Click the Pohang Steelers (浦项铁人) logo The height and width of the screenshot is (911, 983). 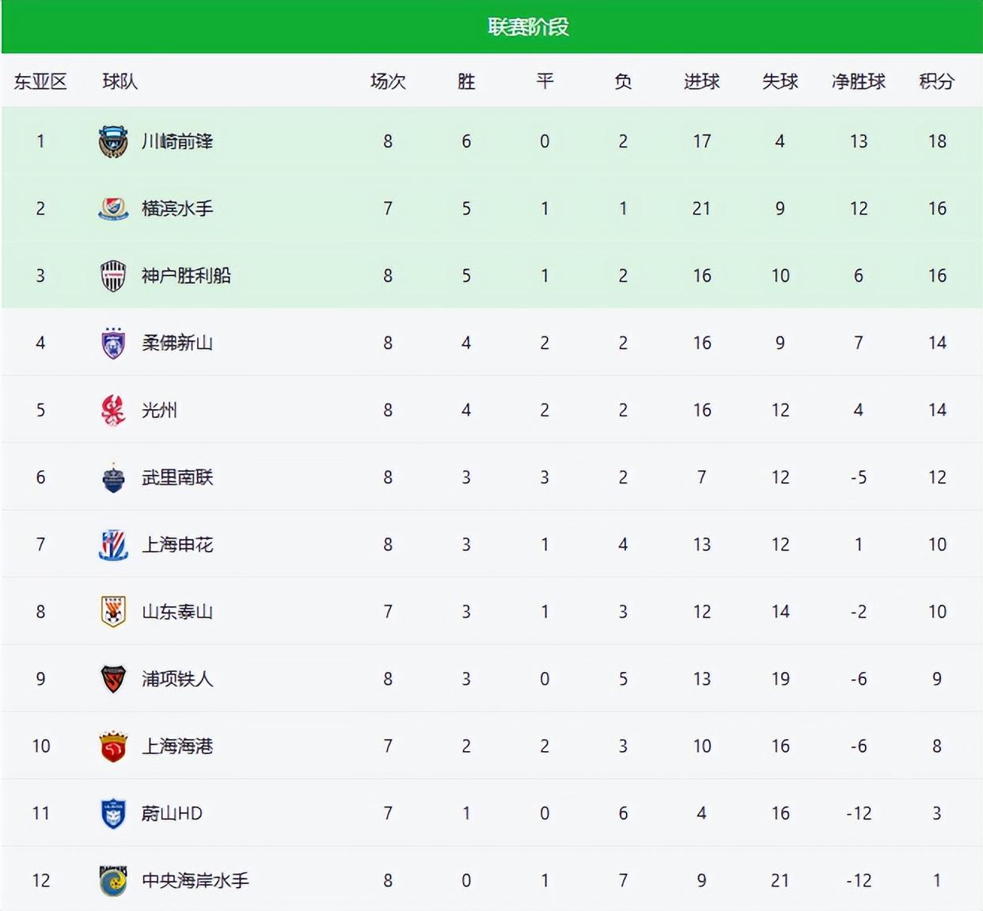click(x=113, y=680)
